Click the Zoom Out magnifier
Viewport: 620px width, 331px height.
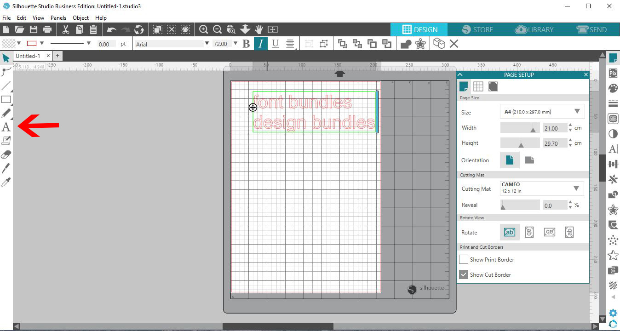click(x=217, y=29)
